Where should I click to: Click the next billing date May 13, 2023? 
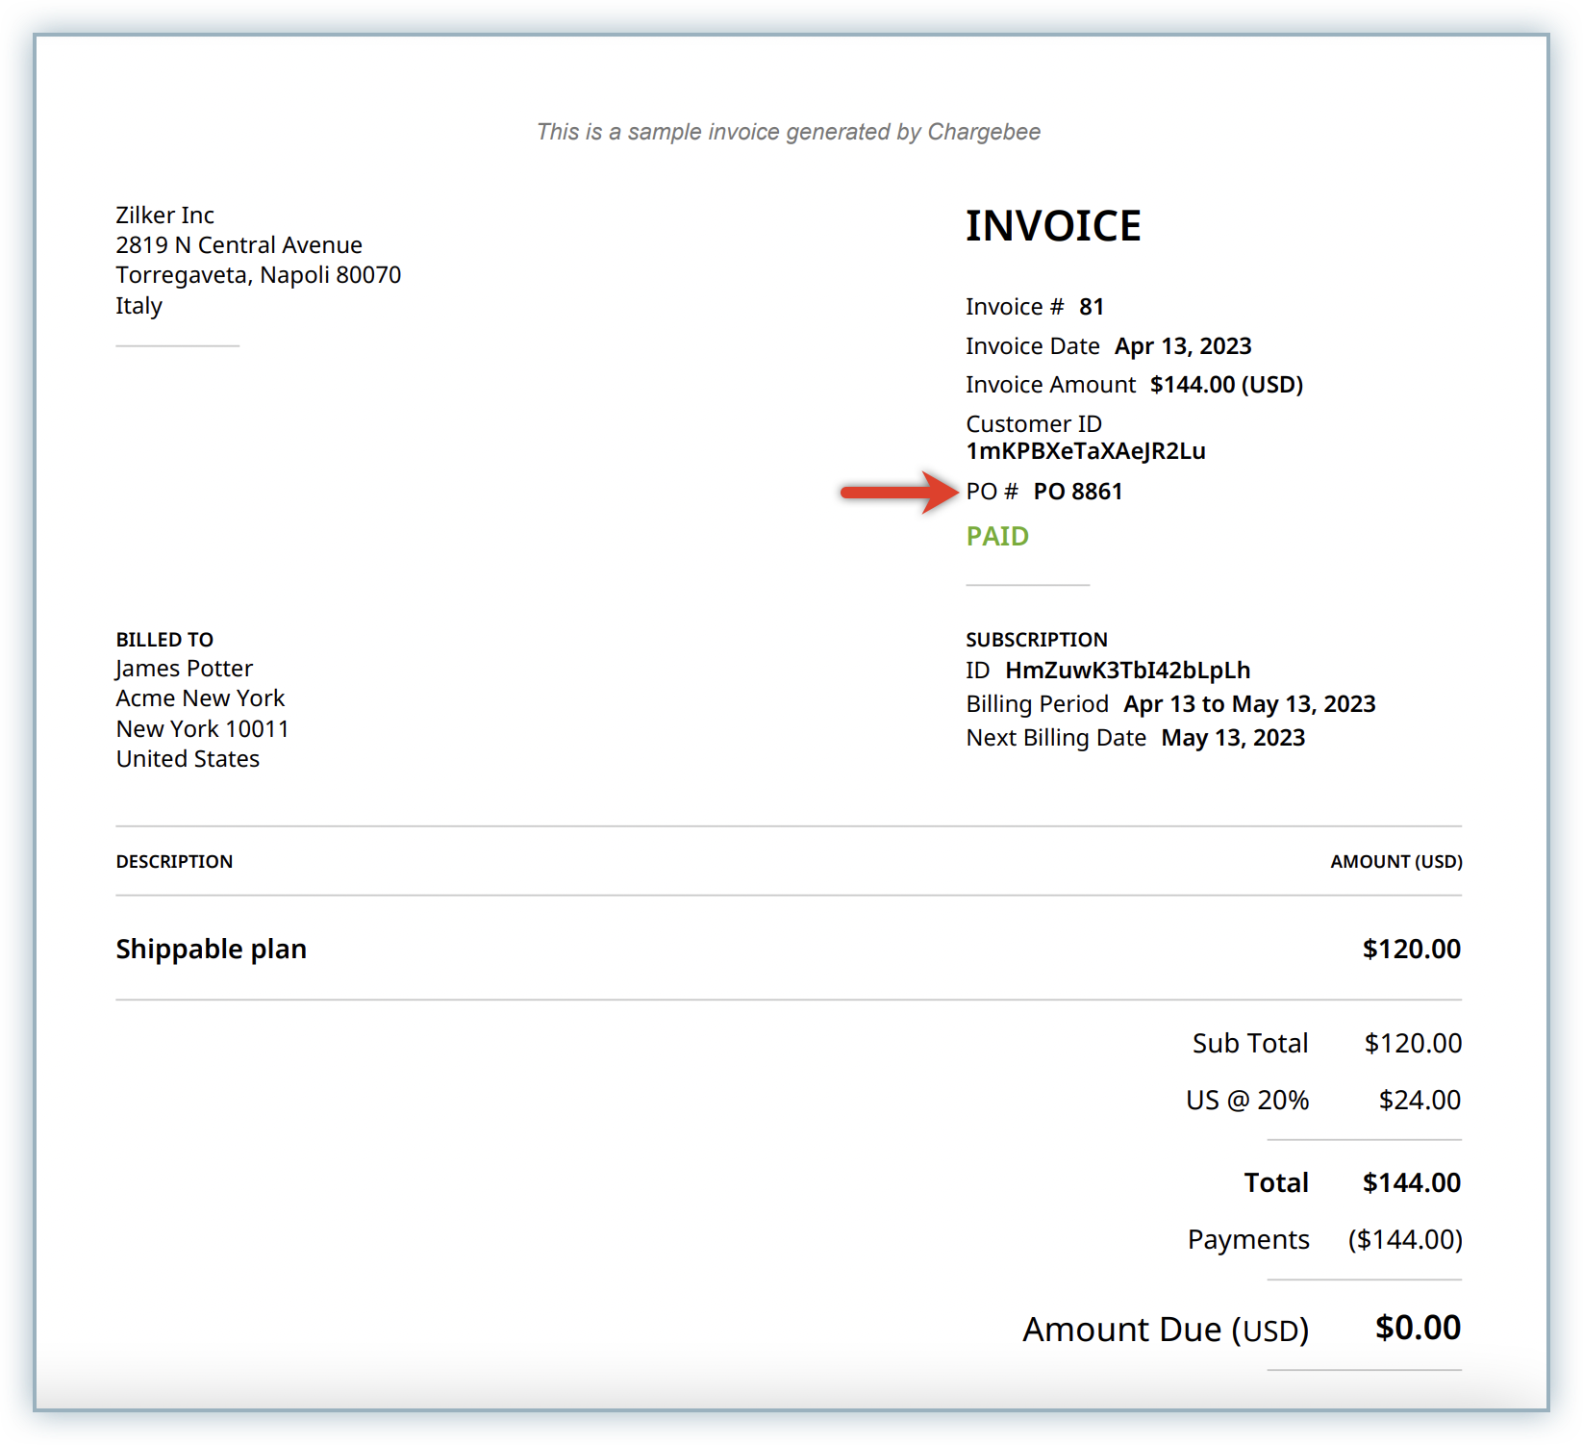tap(1233, 738)
